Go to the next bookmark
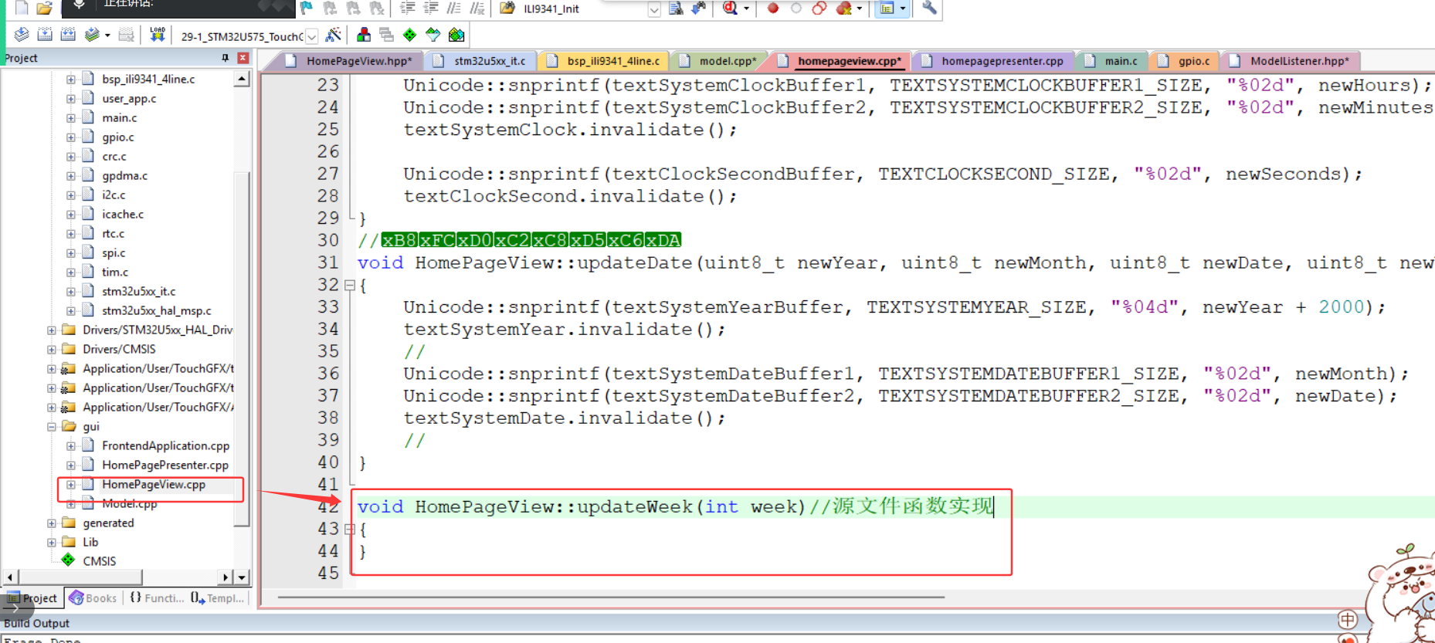This screenshot has width=1435, height=643. click(x=353, y=8)
